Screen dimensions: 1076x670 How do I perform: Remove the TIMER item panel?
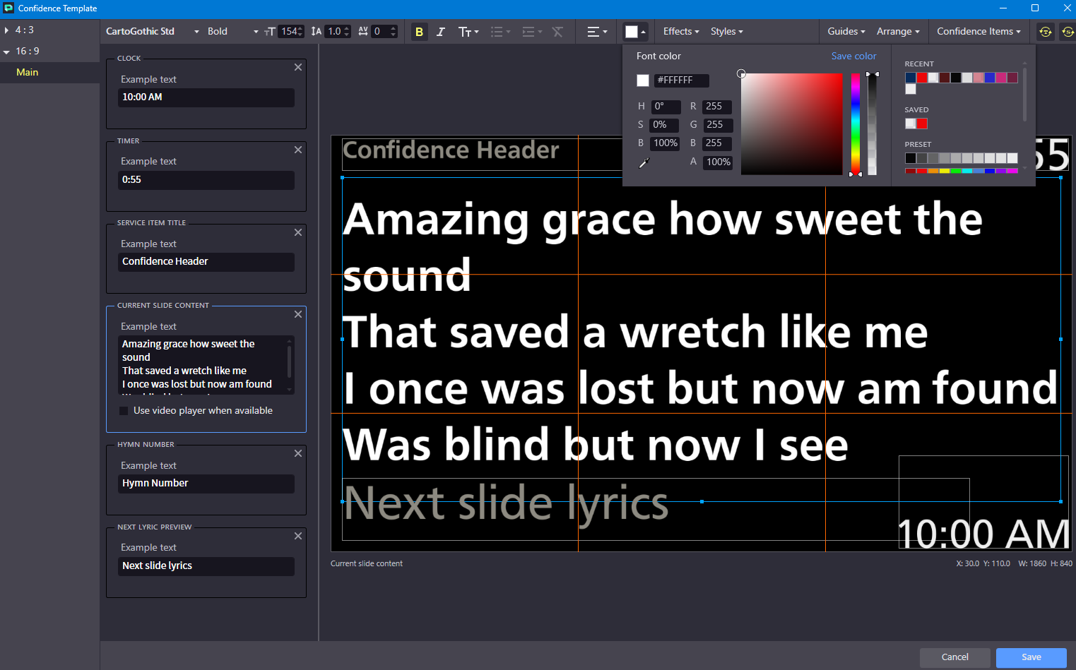click(298, 150)
